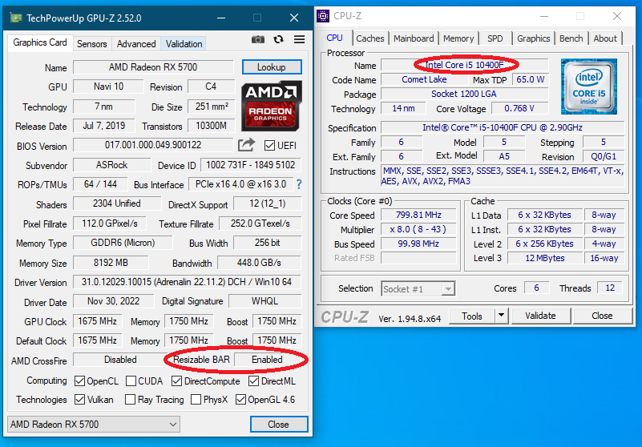Toggle the UEFI checkbox
This screenshot has width=642, height=447.
click(x=269, y=145)
